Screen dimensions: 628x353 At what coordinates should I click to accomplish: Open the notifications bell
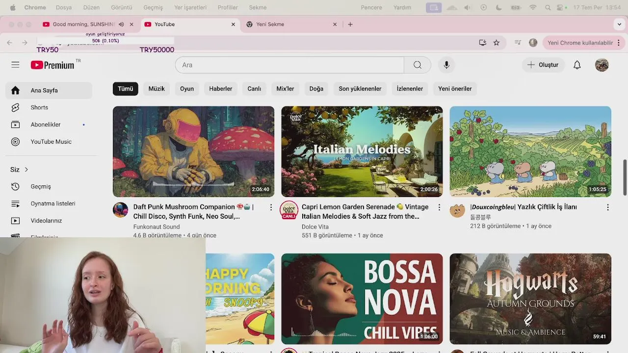pos(577,65)
